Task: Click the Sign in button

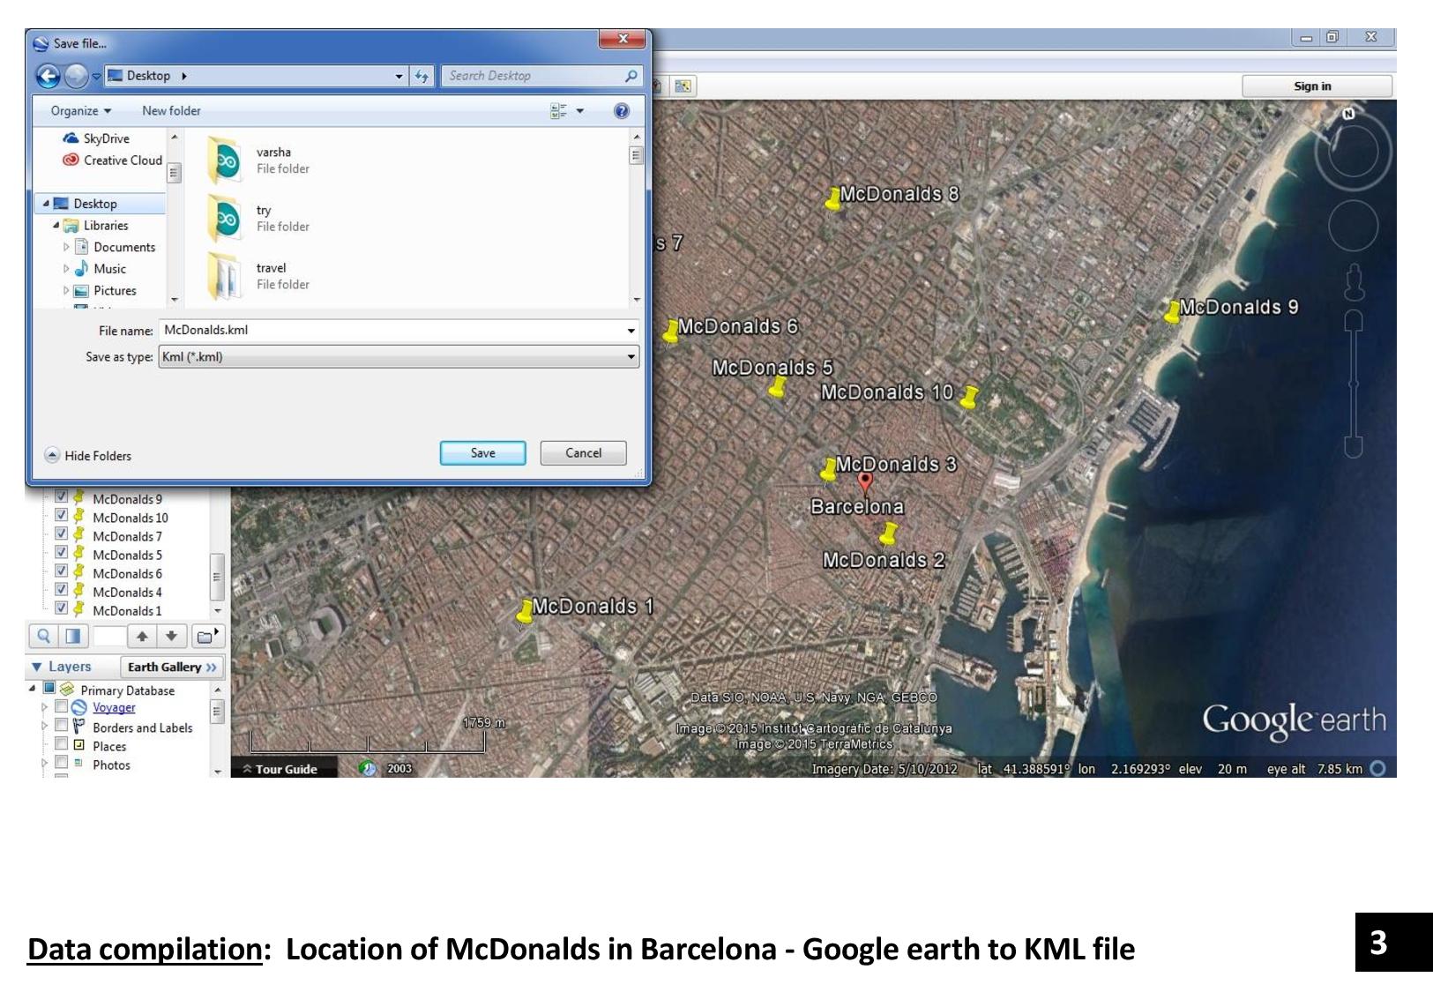Action: coord(1312,86)
